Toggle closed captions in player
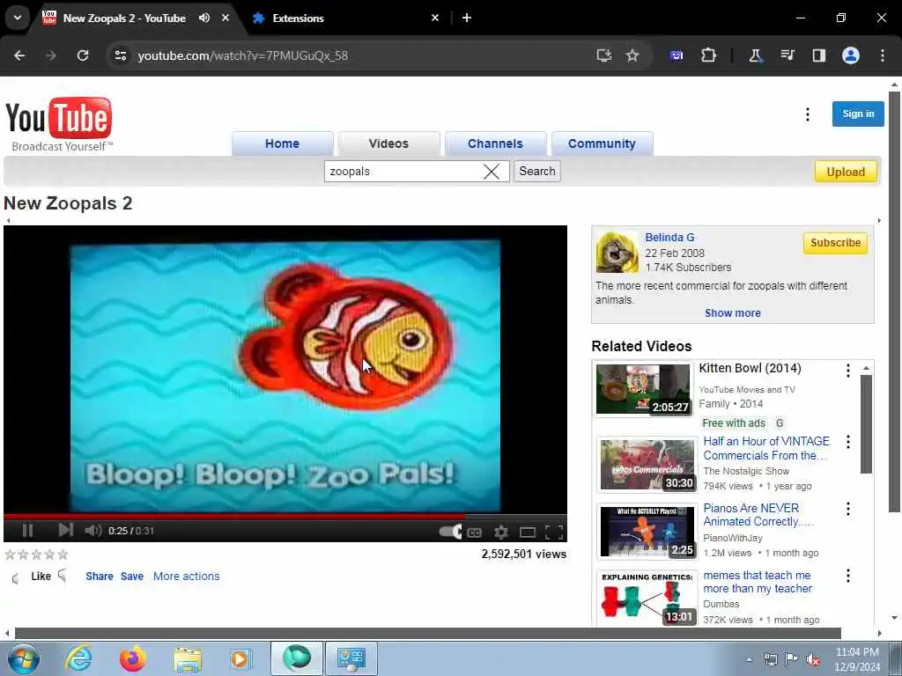Viewport: 902px width, 676px height. pos(474,533)
